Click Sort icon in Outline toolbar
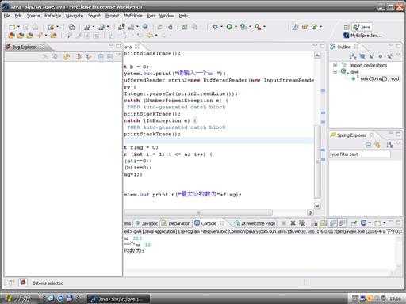Viewport: 406px width, 304px height. [353, 56]
